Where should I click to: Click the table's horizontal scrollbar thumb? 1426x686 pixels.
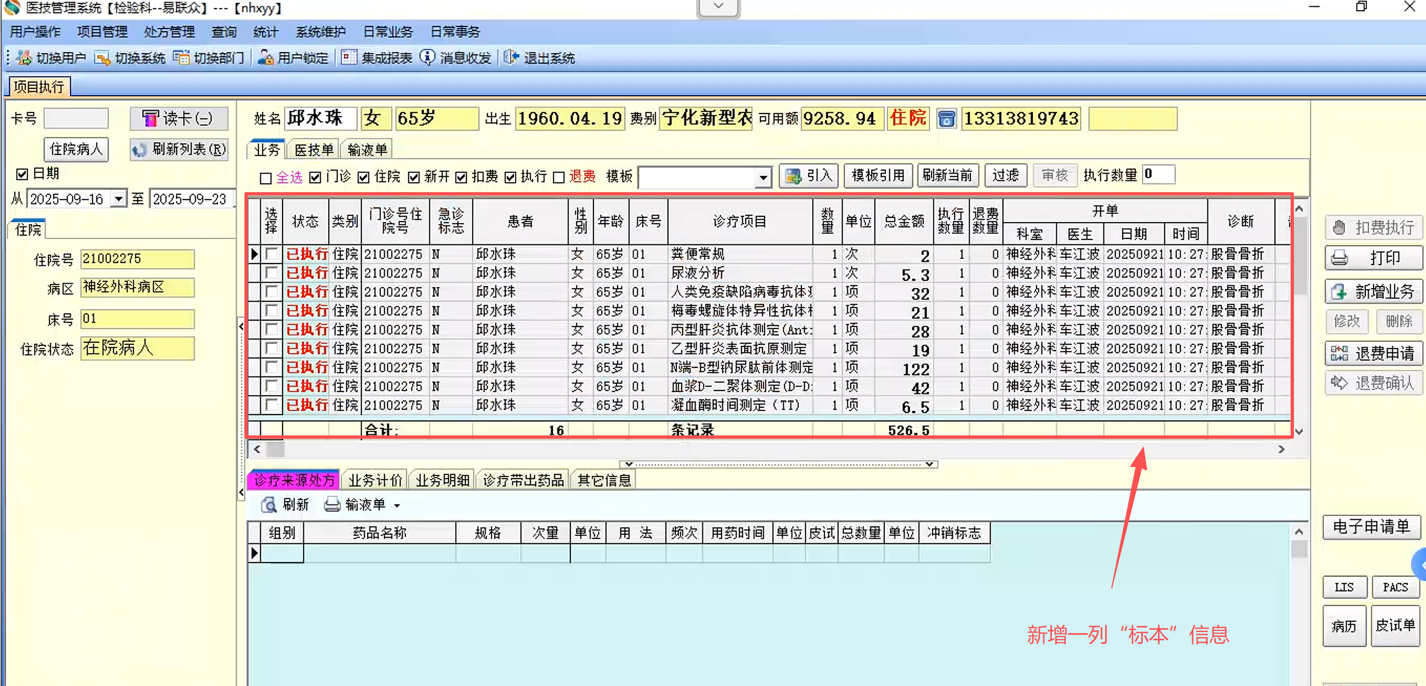click(275, 449)
